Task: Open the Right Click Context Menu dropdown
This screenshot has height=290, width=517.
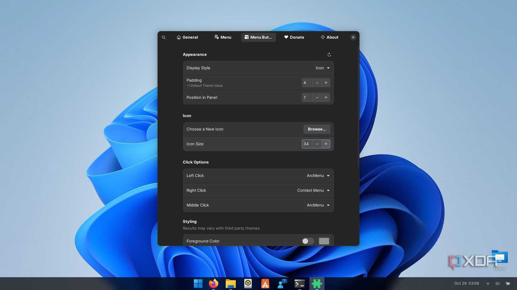Action: 313,190
